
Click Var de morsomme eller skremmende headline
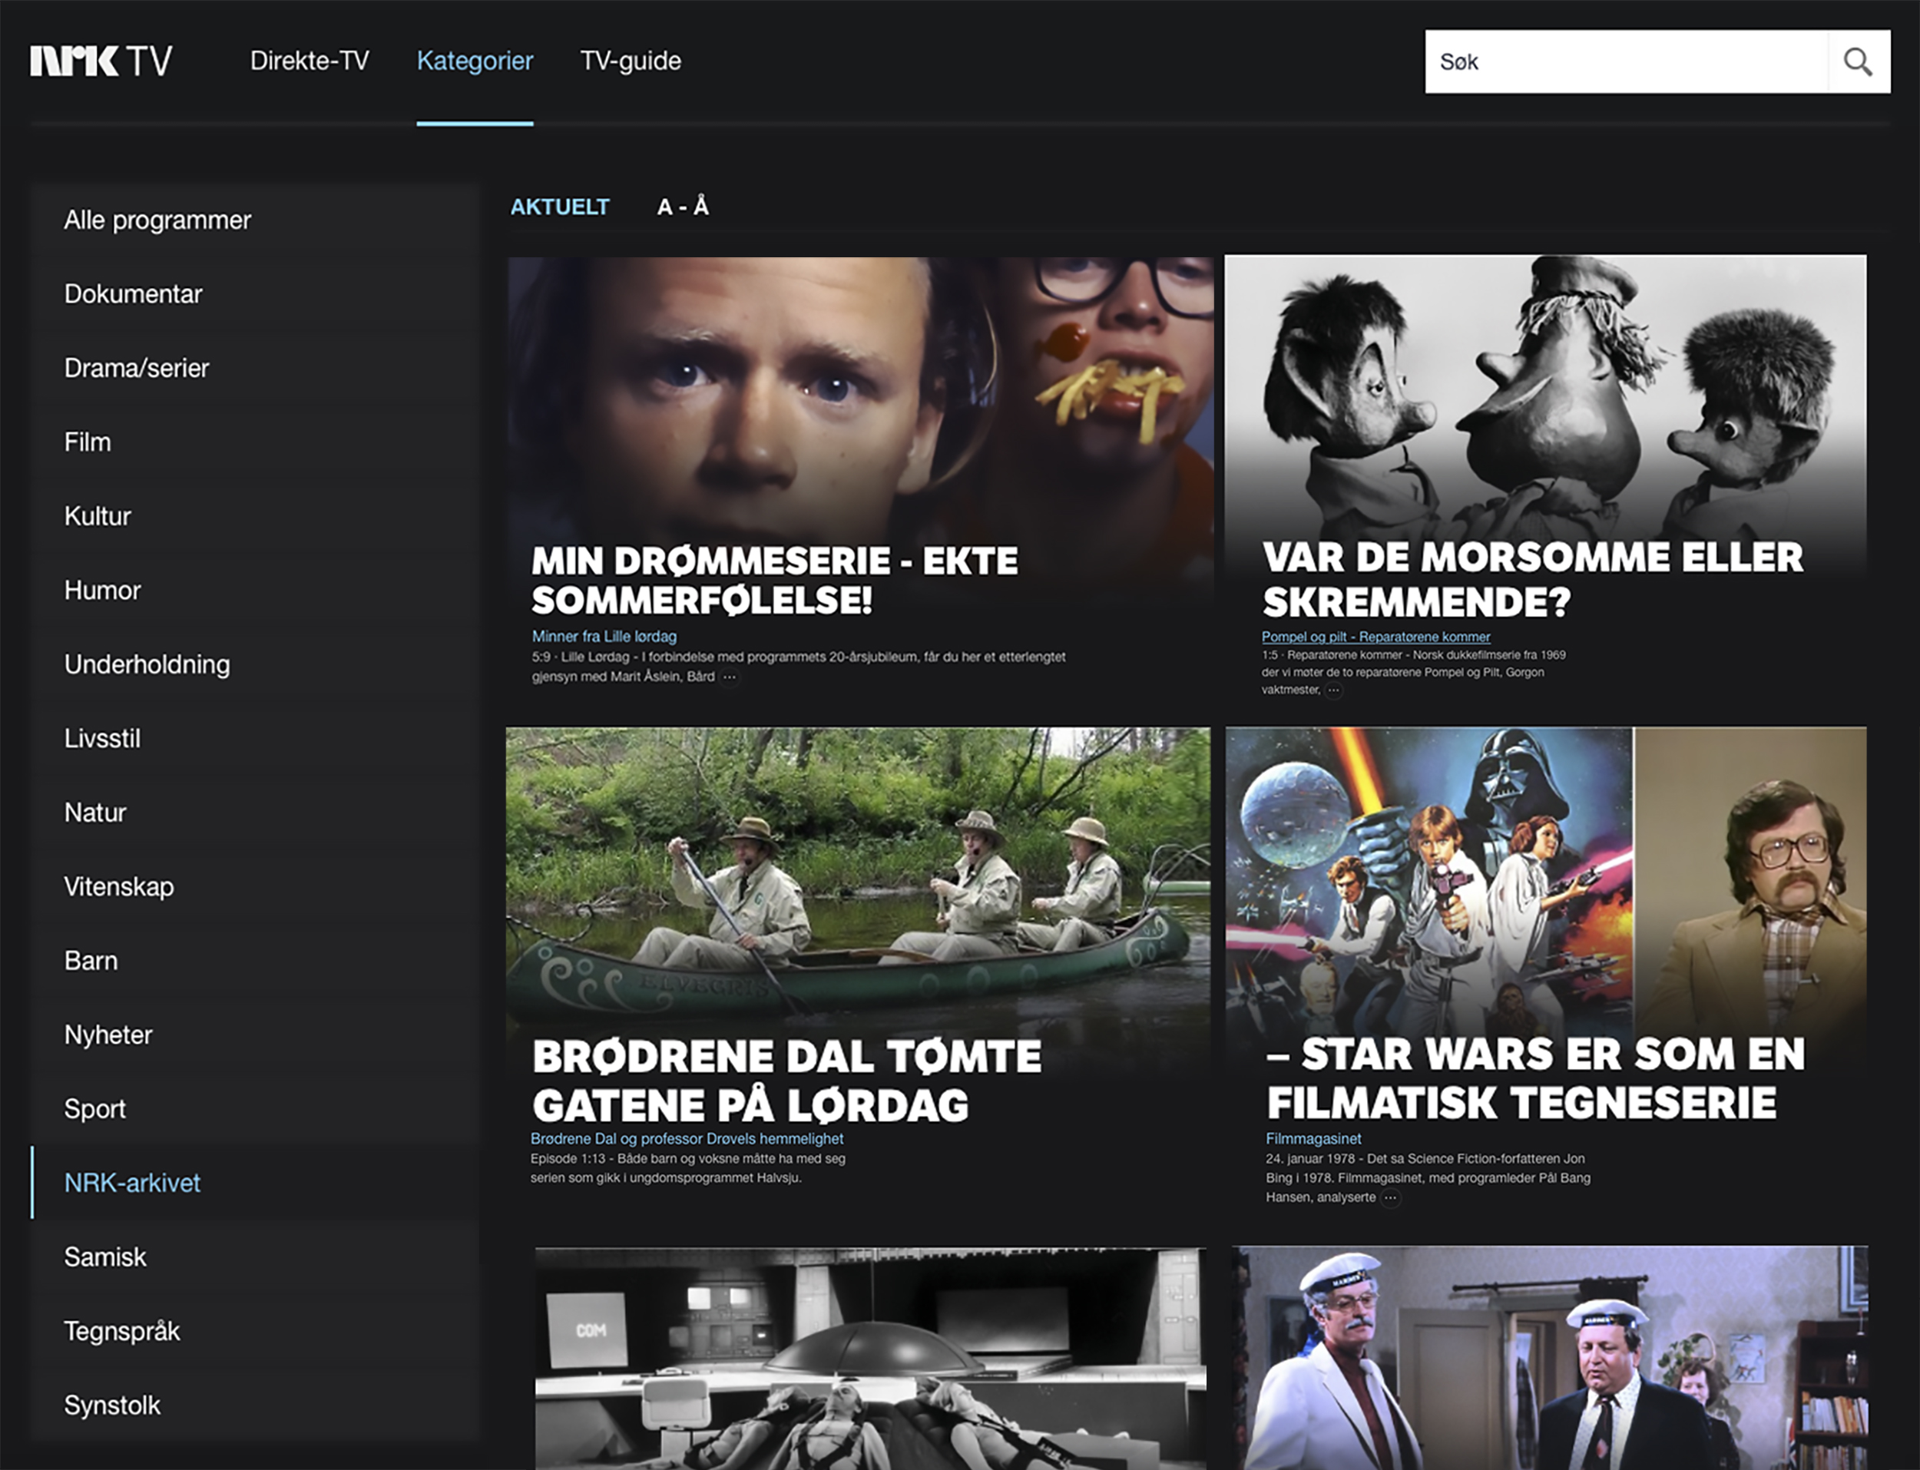click(1532, 579)
